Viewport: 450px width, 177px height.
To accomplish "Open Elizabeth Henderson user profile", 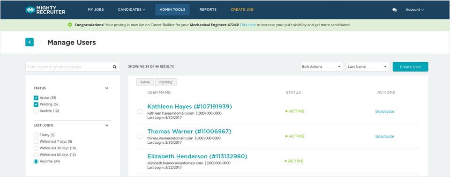I will [197, 156].
